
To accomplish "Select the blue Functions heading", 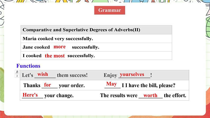I will coord(28,66).
